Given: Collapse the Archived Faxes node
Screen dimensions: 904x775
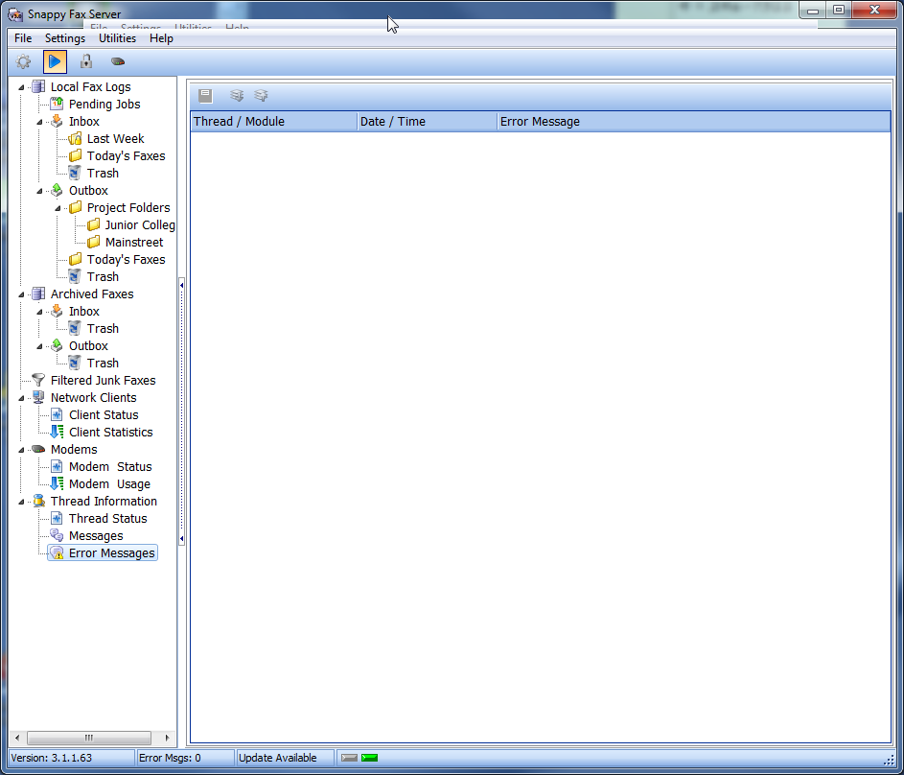Looking at the screenshot, I should pos(22,294).
